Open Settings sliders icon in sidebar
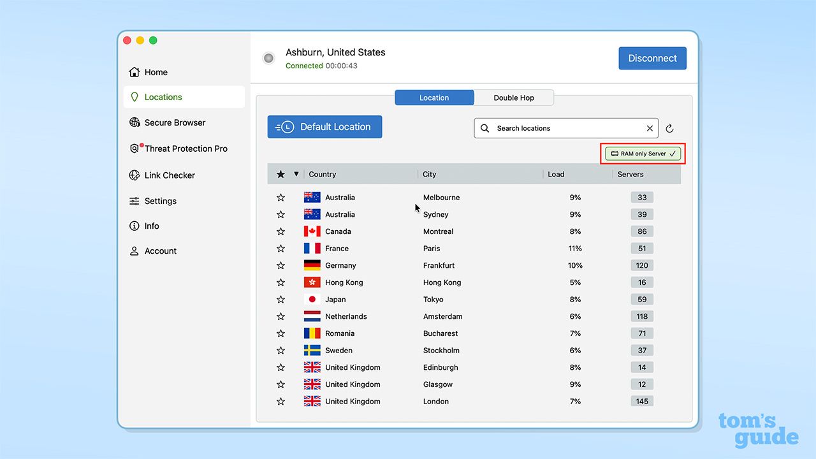The image size is (816, 459). click(135, 201)
